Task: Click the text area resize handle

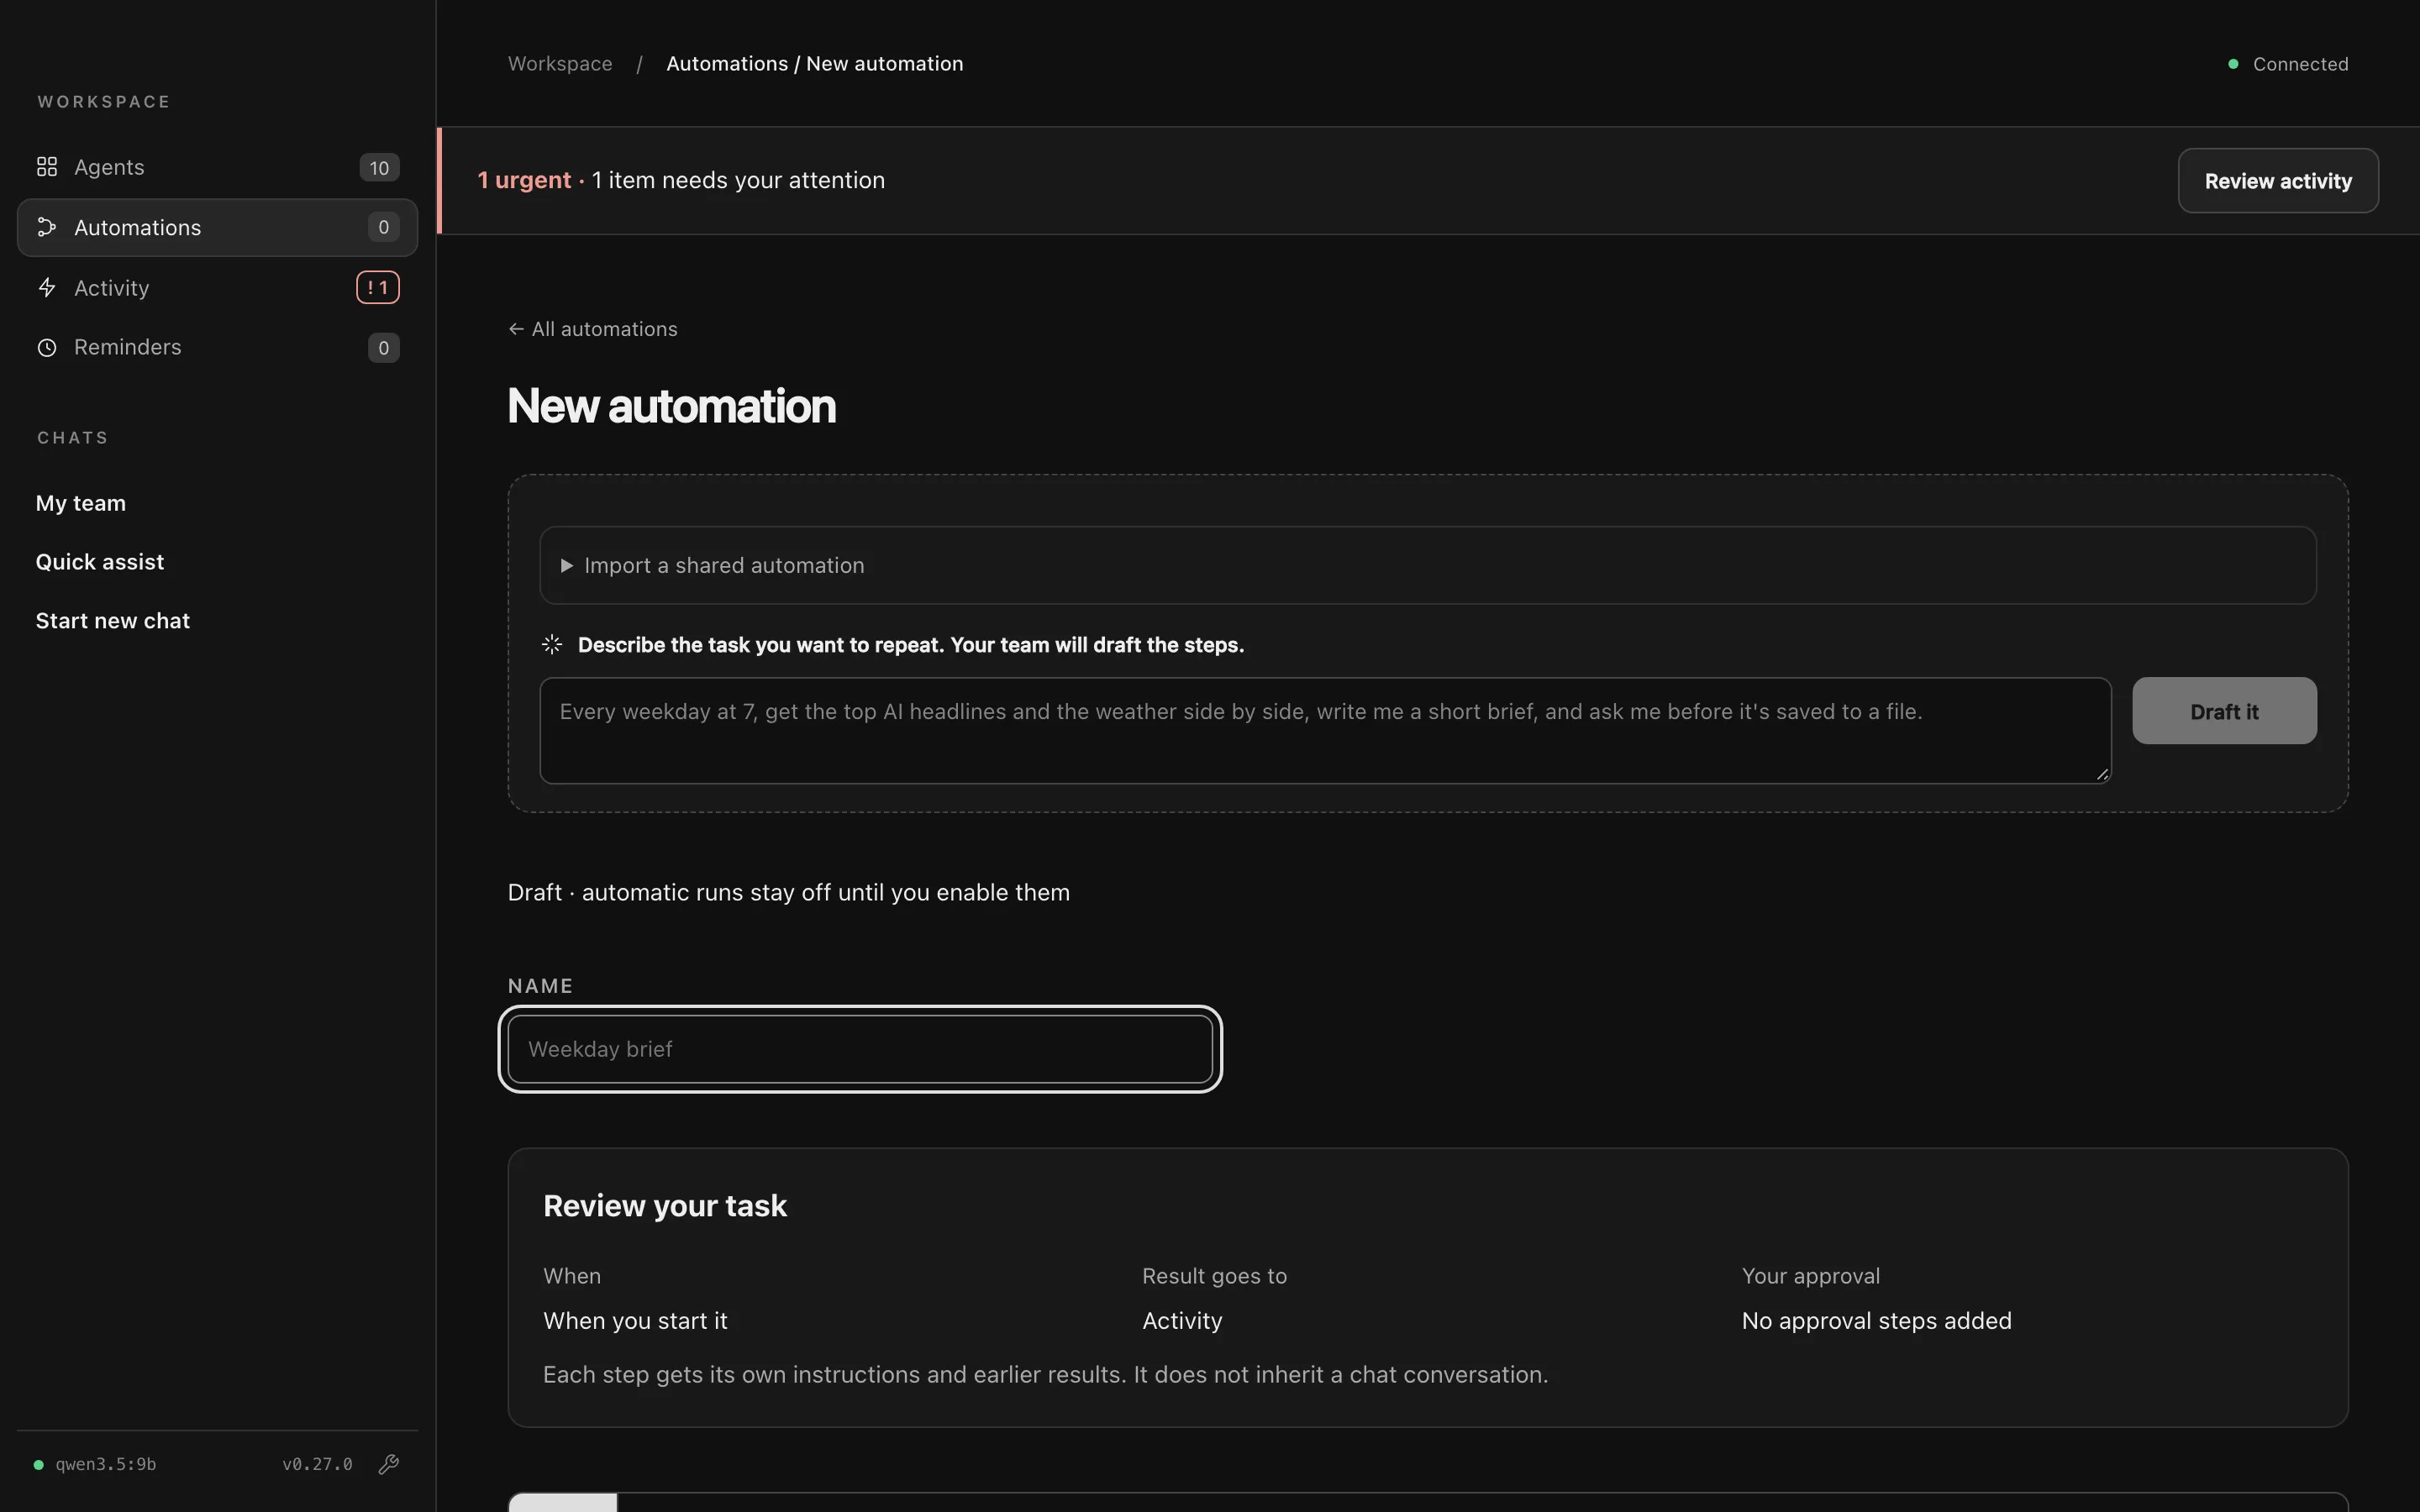Action: 2102,774
